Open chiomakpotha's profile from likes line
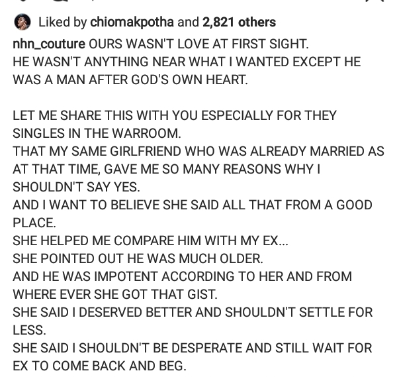Screen dimensions: 397x377 click(132, 23)
